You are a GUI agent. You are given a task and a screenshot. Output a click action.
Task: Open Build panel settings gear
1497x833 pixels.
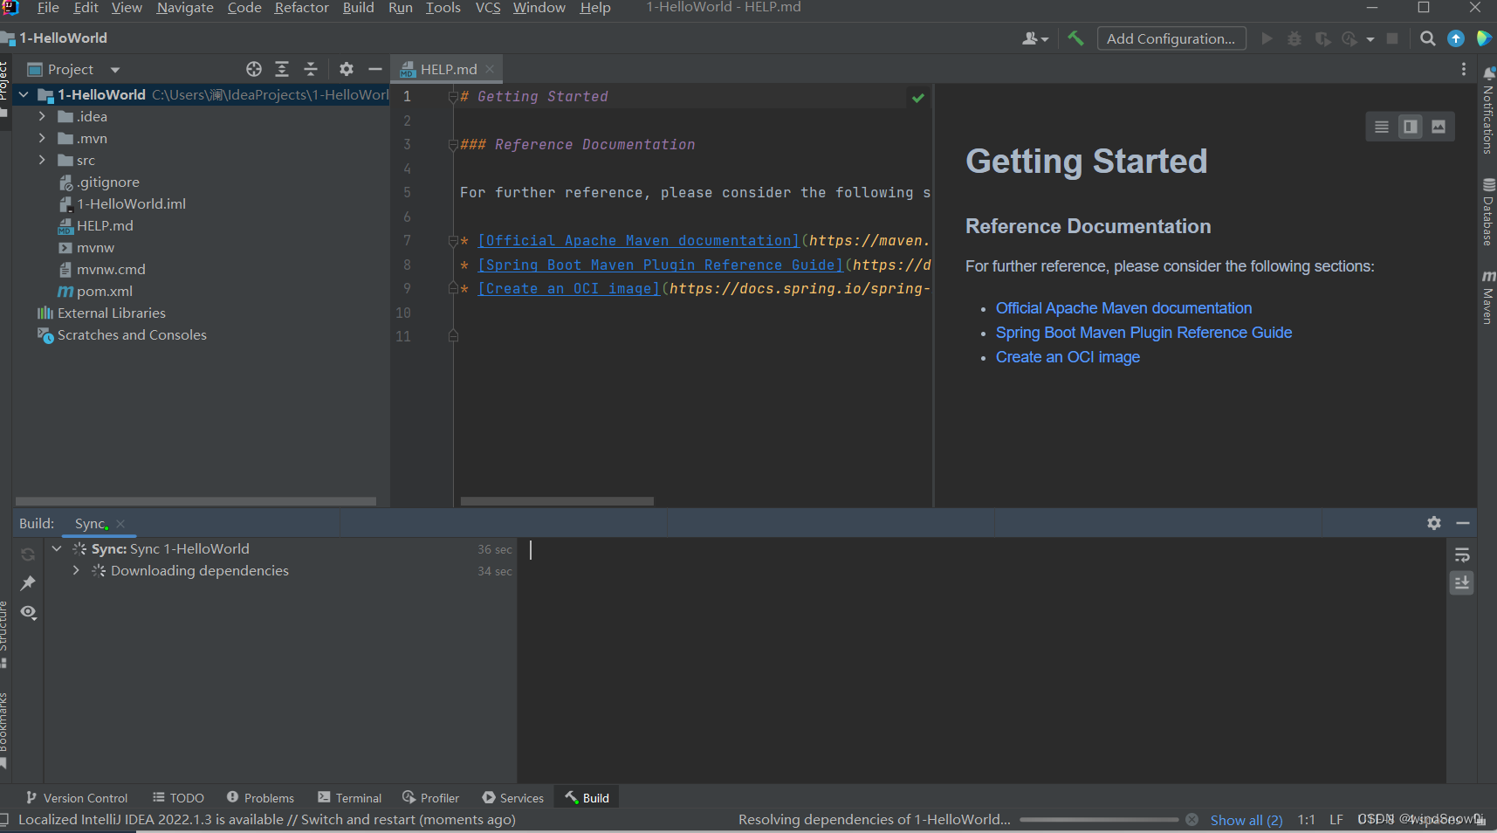click(x=1434, y=523)
